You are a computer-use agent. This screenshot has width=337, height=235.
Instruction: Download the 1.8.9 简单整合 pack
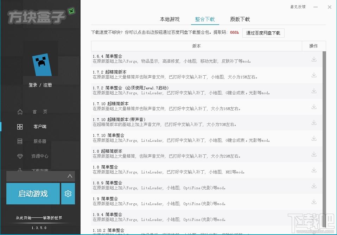click(314, 186)
